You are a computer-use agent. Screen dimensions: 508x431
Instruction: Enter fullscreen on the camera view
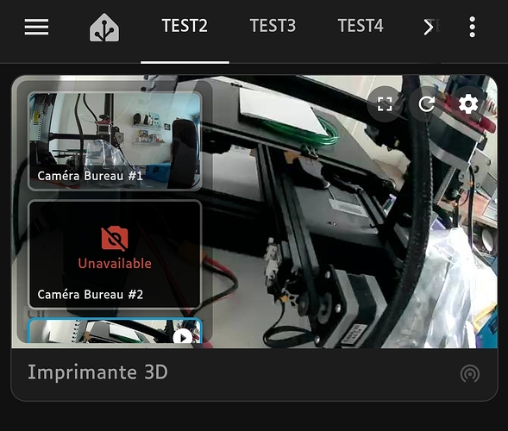385,104
